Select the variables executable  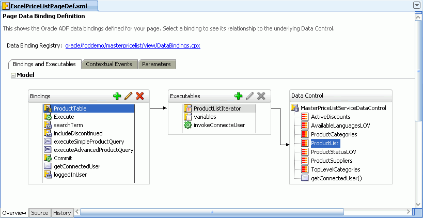pyautogui.click(x=205, y=117)
